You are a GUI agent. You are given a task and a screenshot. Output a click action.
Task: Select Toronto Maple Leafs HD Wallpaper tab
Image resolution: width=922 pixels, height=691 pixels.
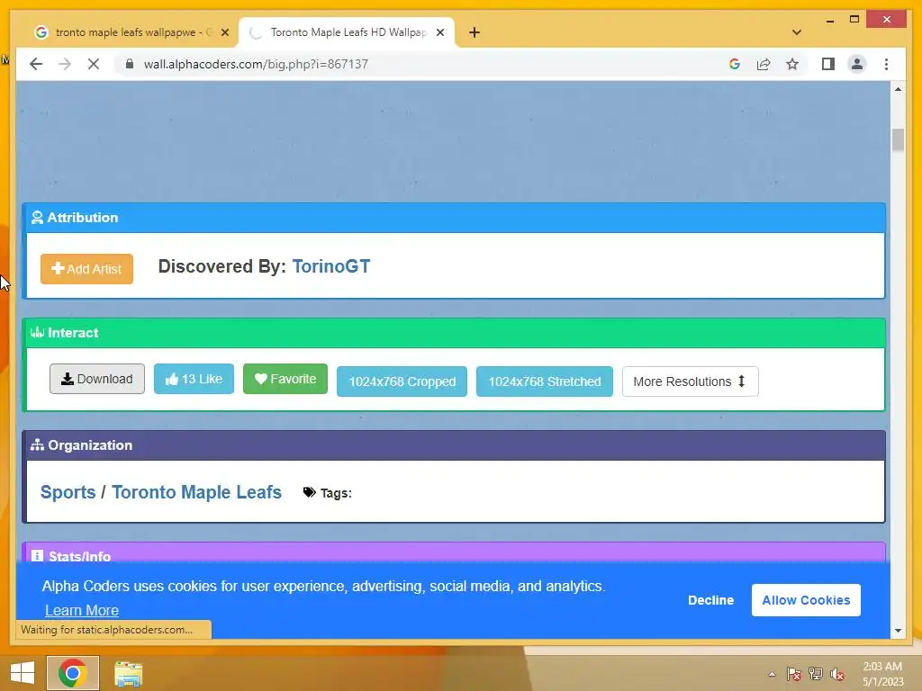pos(347,32)
